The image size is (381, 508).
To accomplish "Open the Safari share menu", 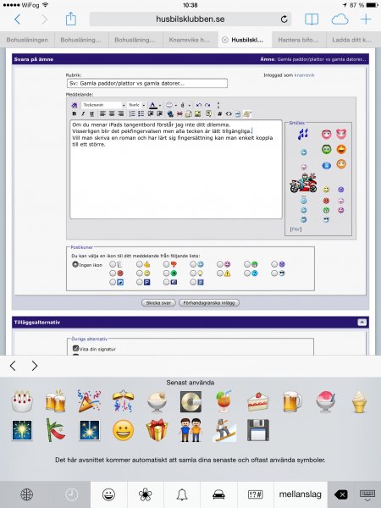I will [x=70, y=19].
